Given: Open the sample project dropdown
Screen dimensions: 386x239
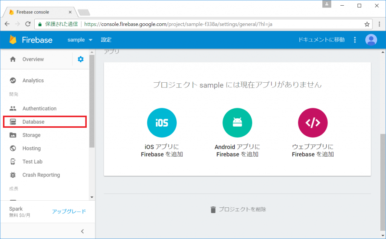Looking at the screenshot, I should click(x=80, y=39).
